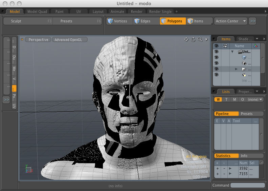This screenshot has width=268, height=191.
Task: Open the UV layout tab
Action: (x=79, y=12)
